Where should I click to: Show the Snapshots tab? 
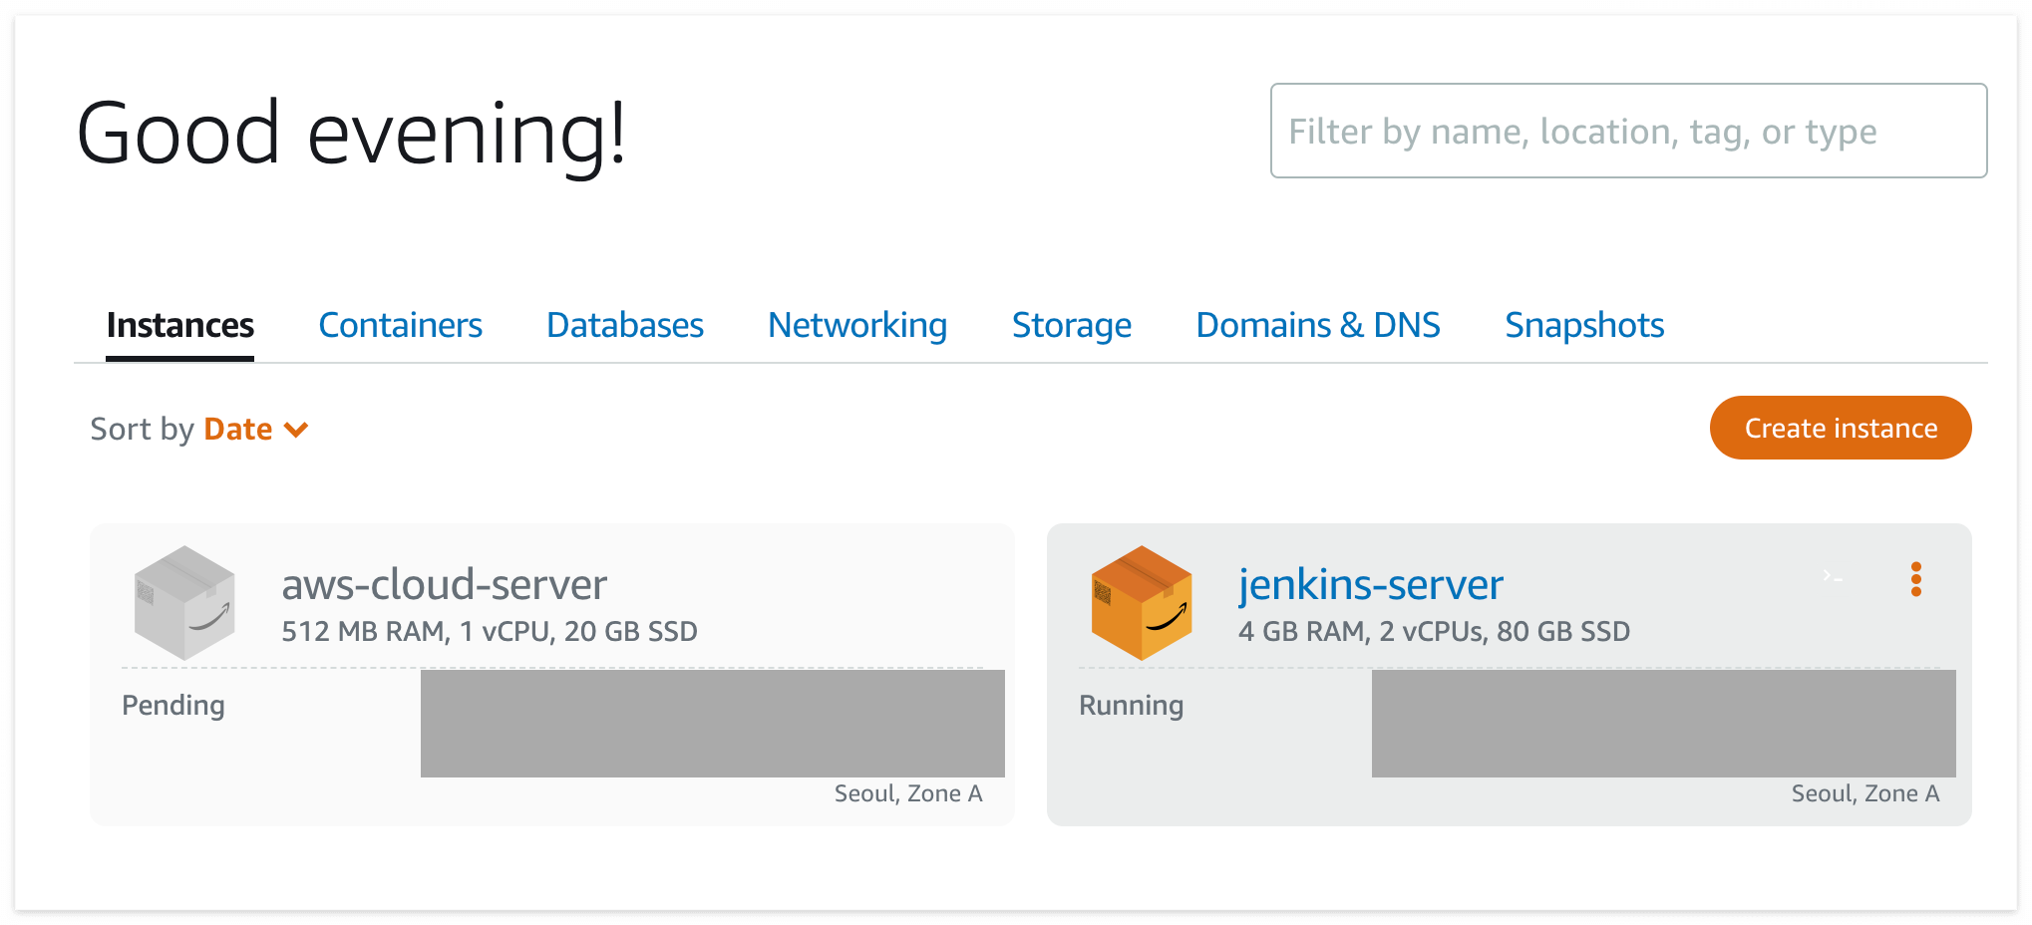(1584, 325)
